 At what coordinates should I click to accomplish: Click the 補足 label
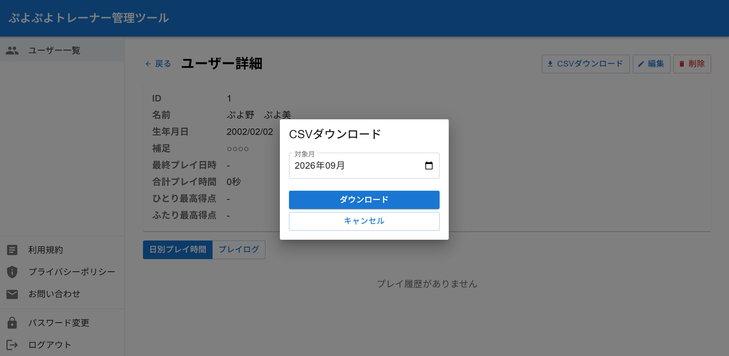pos(161,149)
